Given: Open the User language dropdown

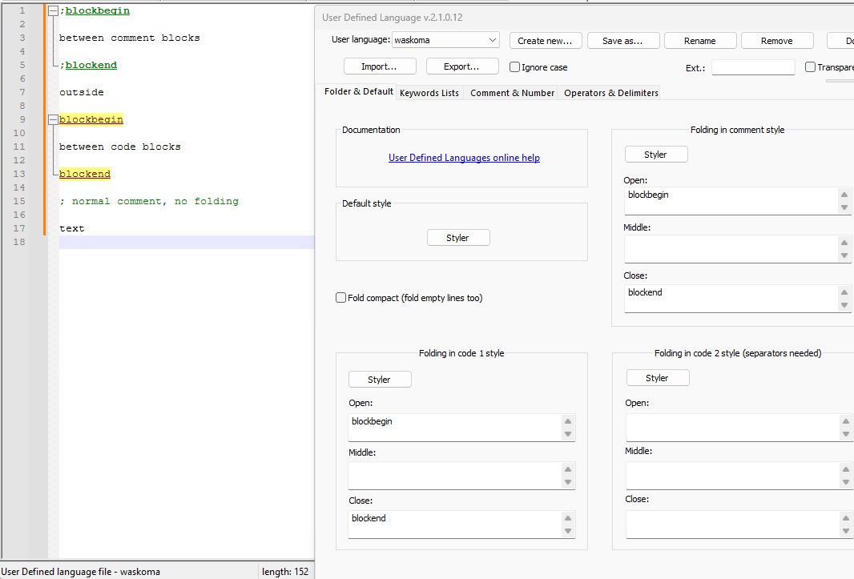Looking at the screenshot, I should point(445,40).
